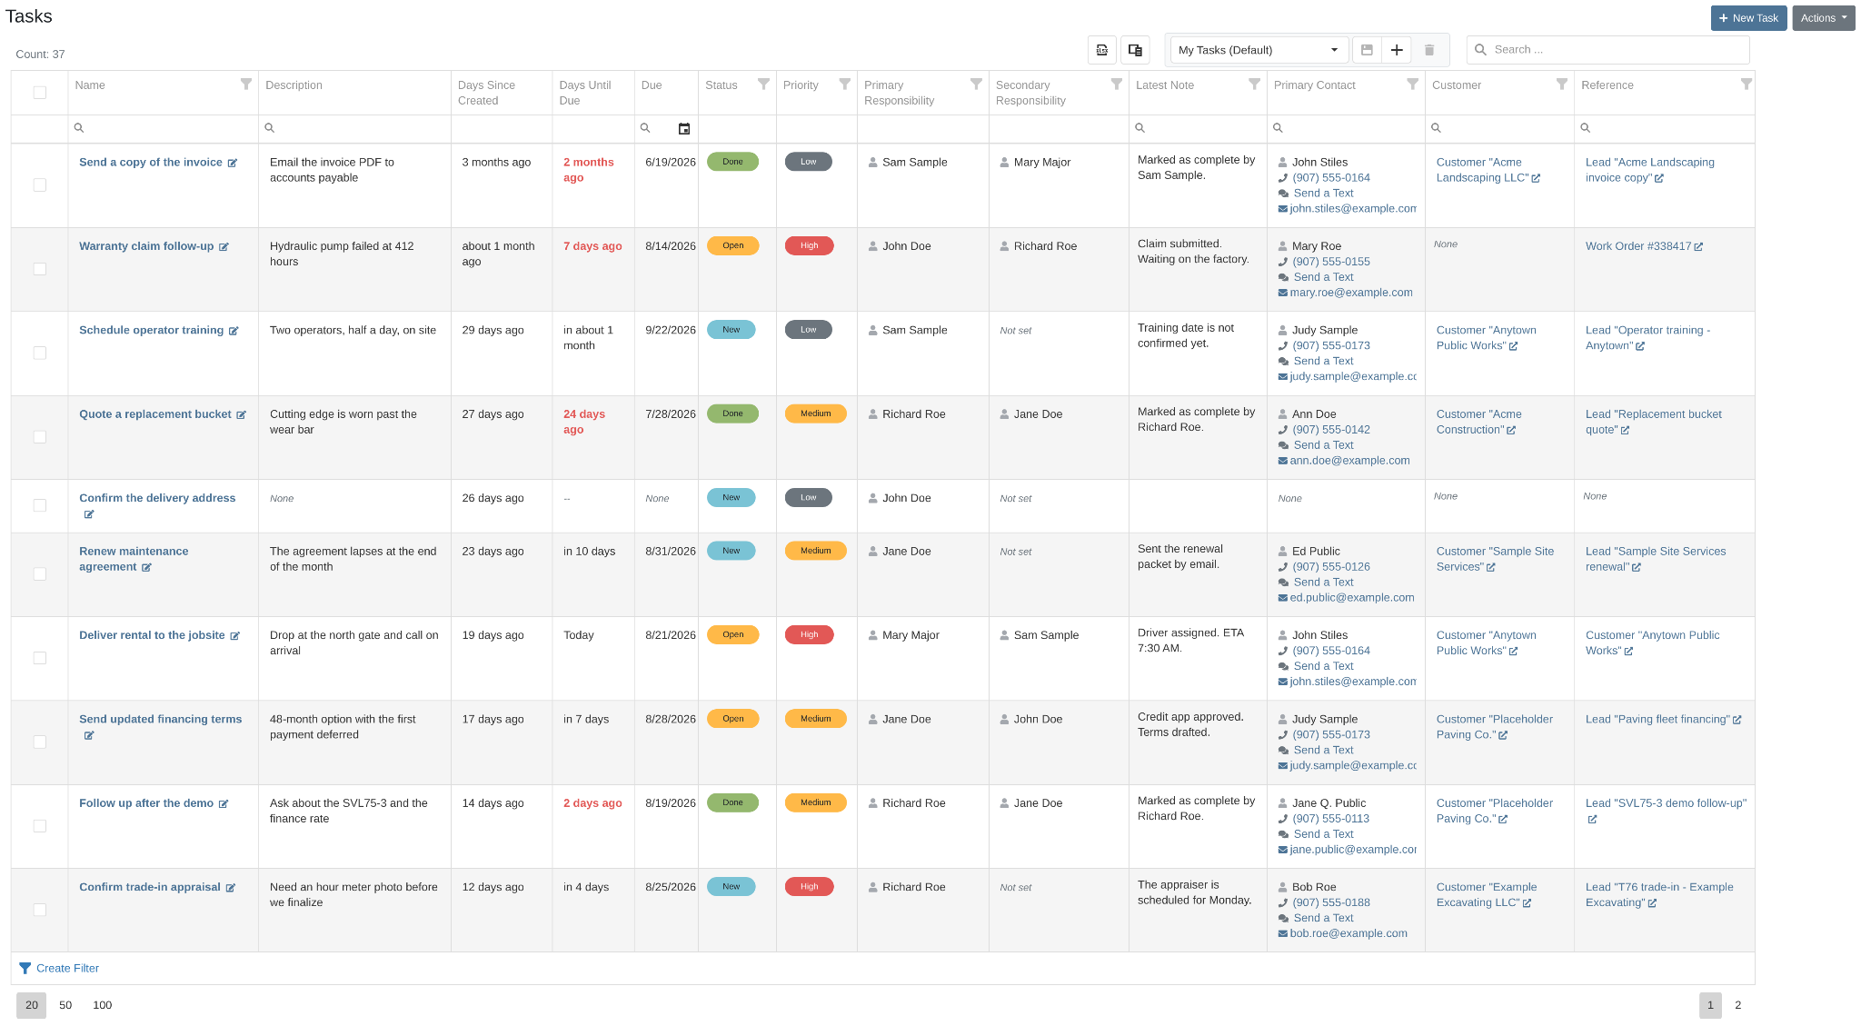Screen dimensions: 1861x1026
Task: Check the box for Send a copy of the invoice
Action: point(40,185)
